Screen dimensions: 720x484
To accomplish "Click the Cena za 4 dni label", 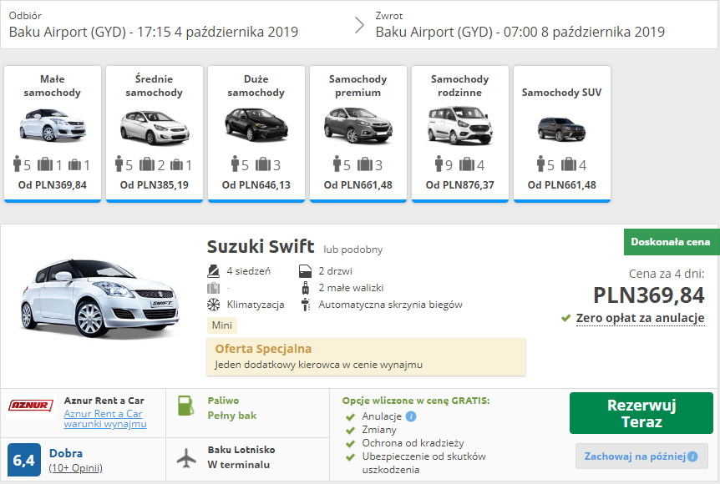I will tap(667, 274).
